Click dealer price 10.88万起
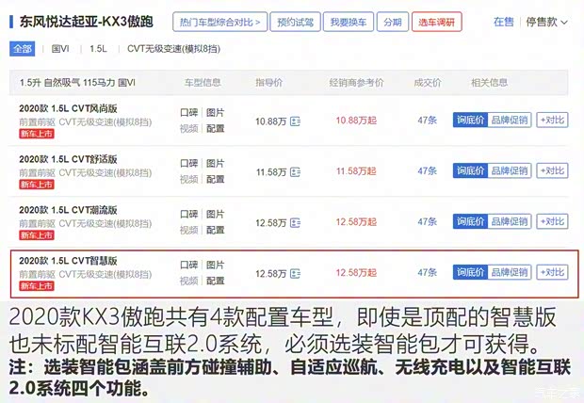This screenshot has width=584, height=403. click(x=356, y=121)
